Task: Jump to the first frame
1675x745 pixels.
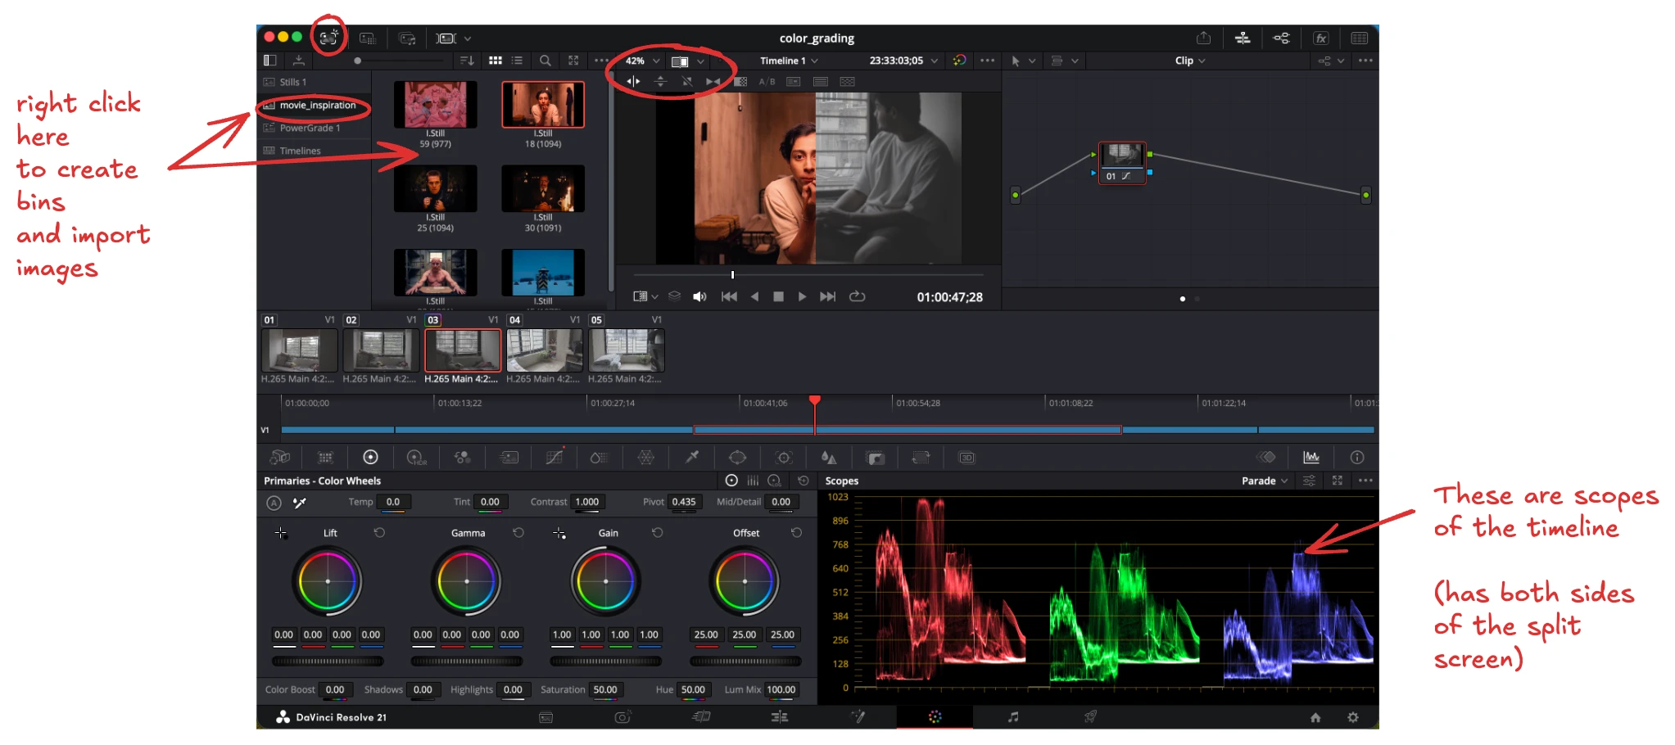Action: [729, 296]
